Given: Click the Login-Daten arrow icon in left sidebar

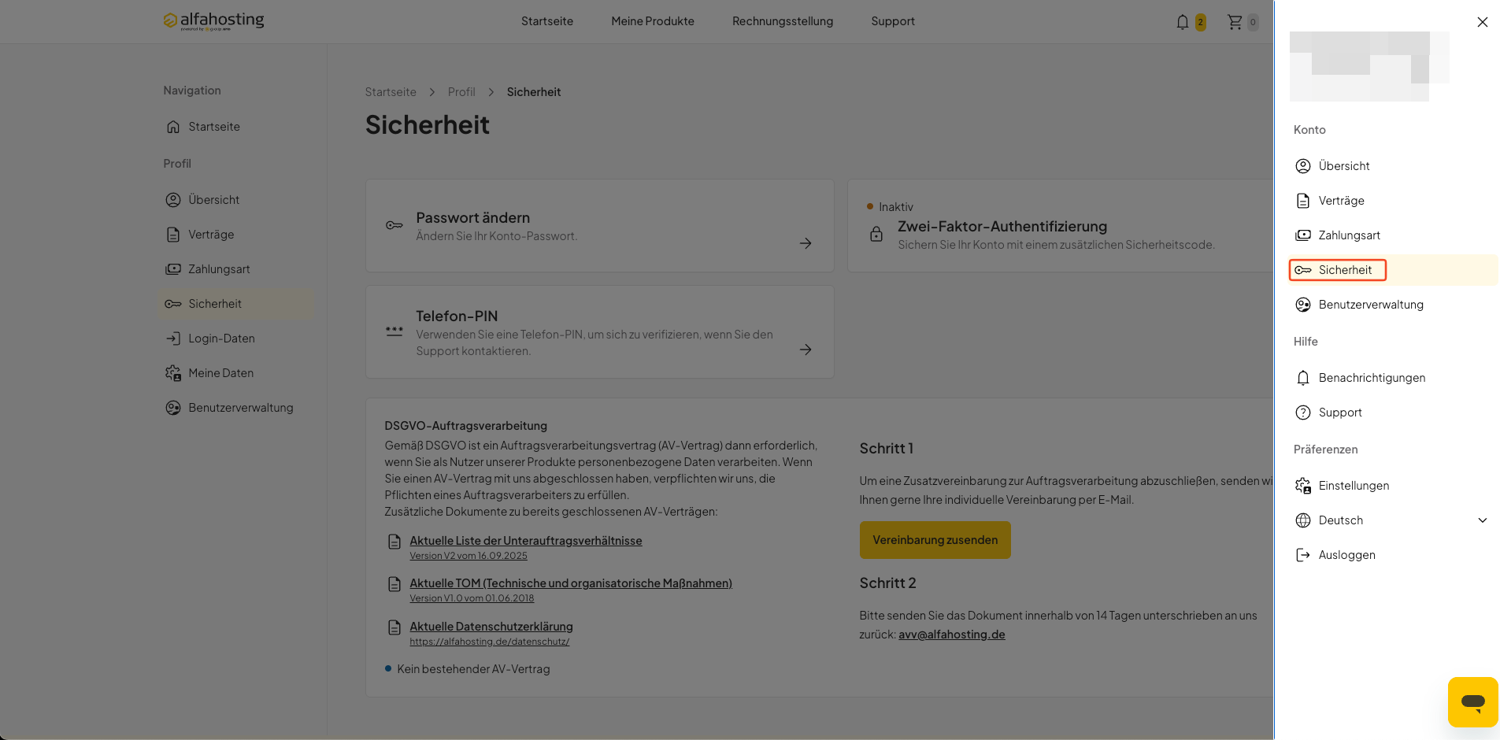Looking at the screenshot, I should [173, 339].
